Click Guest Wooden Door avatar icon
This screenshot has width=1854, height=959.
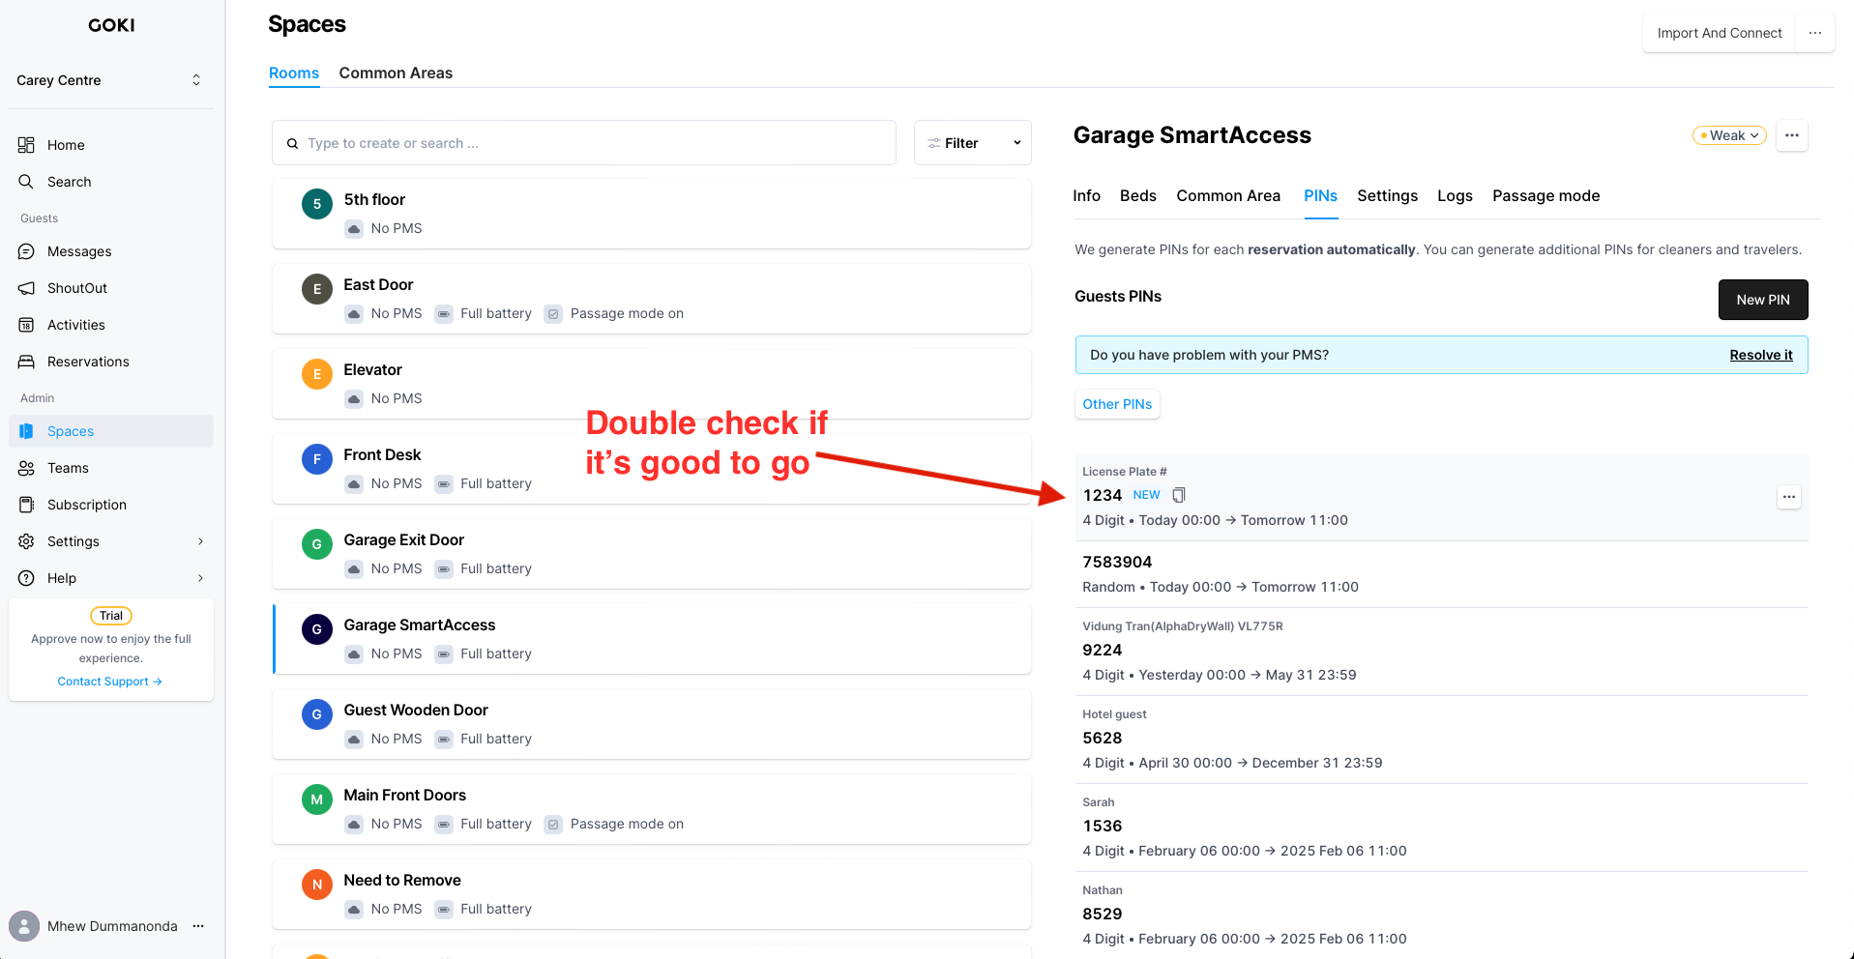coord(317,714)
